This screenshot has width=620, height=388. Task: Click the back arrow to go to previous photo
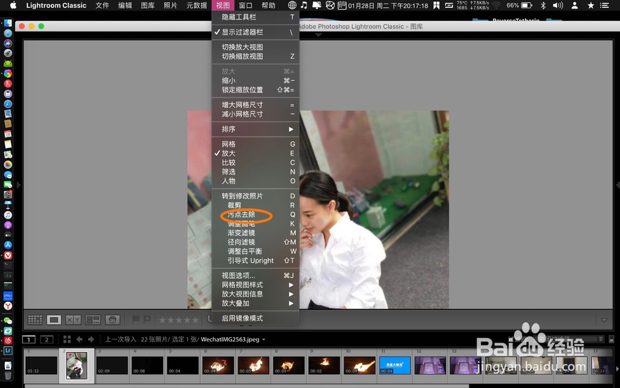(x=79, y=339)
